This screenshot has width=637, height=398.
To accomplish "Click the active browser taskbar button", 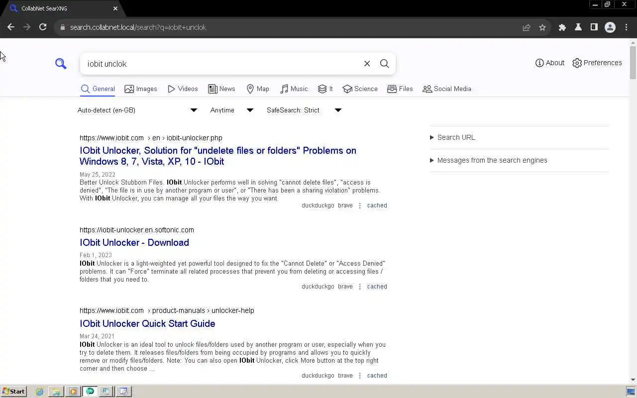I will [90, 392].
